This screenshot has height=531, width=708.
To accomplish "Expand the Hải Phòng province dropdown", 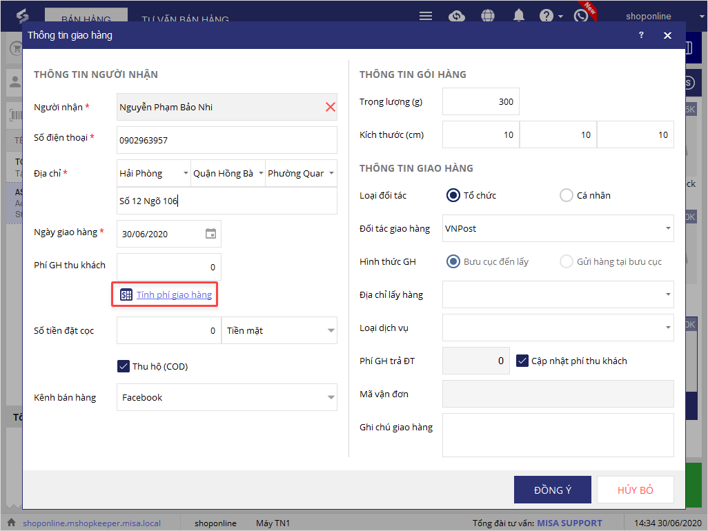I will tap(186, 173).
